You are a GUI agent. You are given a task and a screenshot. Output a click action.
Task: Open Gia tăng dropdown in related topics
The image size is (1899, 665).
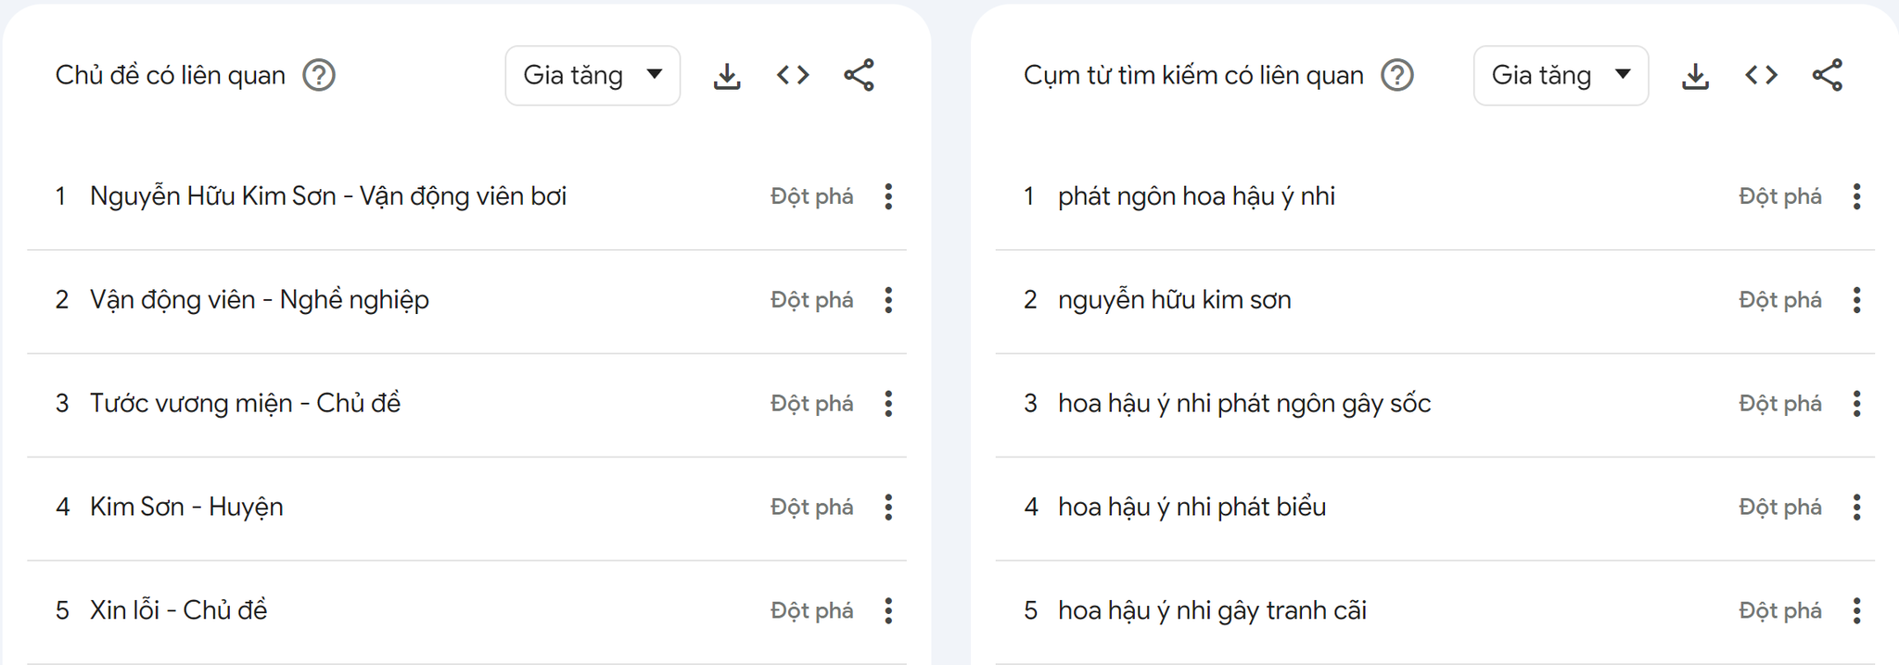point(593,75)
